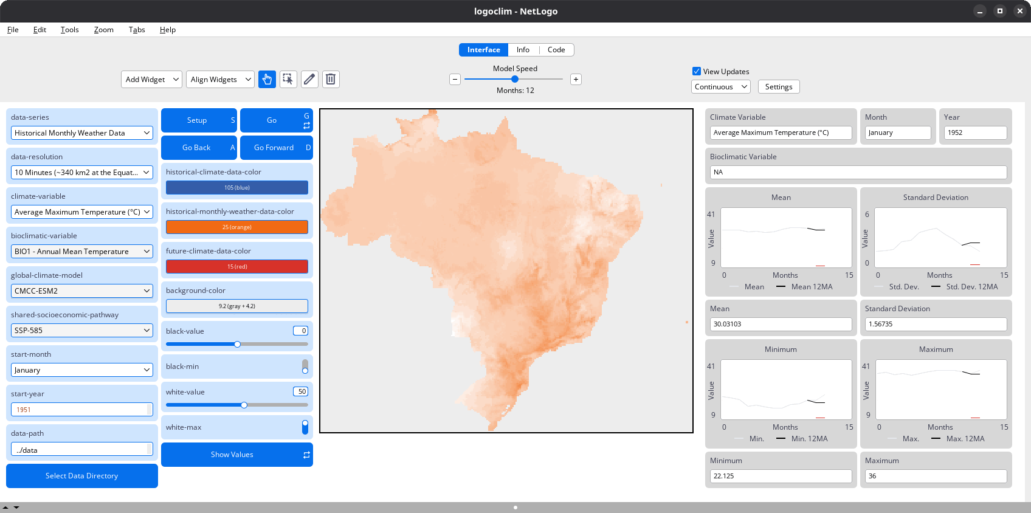1031x513 pixels.
Task: Open the Tools menu
Action: tap(69, 30)
